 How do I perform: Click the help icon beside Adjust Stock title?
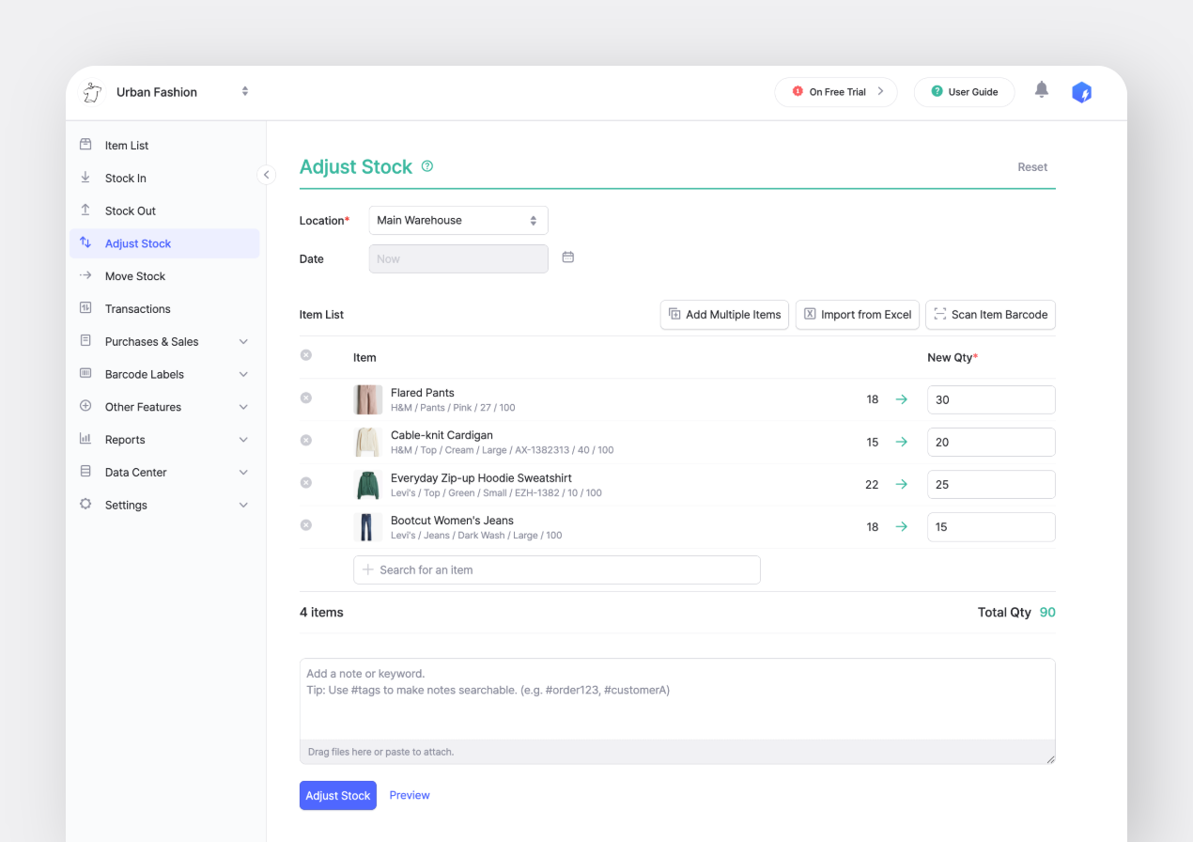point(427,166)
